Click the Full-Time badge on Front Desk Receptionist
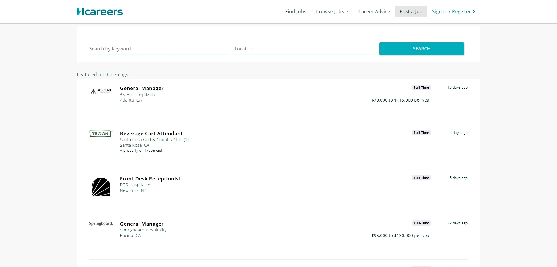Viewport: 557px width, 267px height. pyautogui.click(x=421, y=178)
